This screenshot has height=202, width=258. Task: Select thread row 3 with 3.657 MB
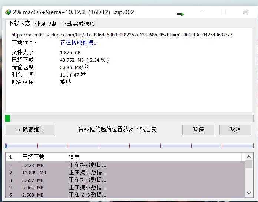tap(125, 180)
